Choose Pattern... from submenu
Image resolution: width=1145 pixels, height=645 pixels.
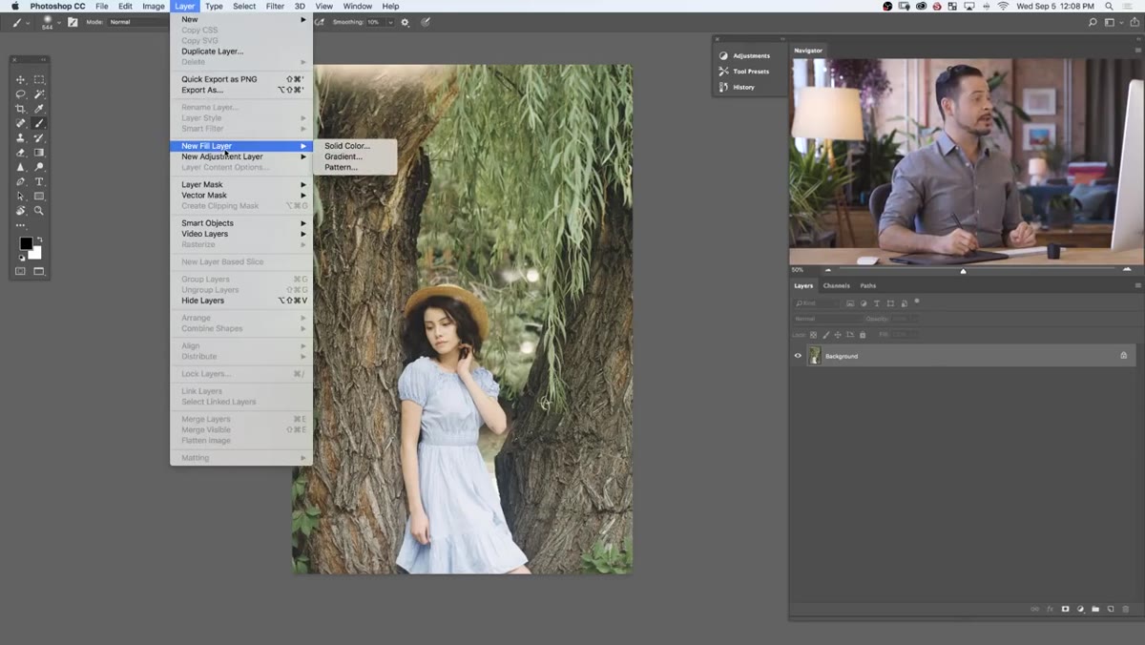pyautogui.click(x=341, y=167)
